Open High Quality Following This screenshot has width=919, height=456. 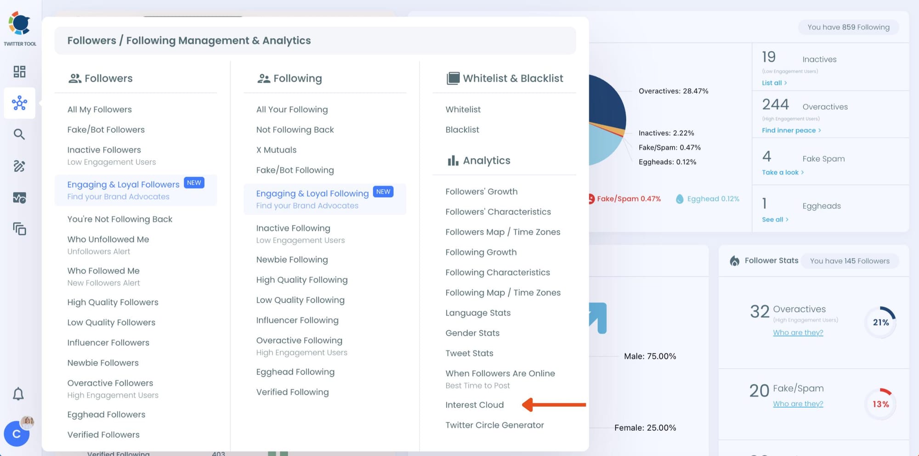pyautogui.click(x=302, y=280)
